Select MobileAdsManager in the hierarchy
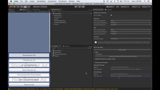 [60, 21]
